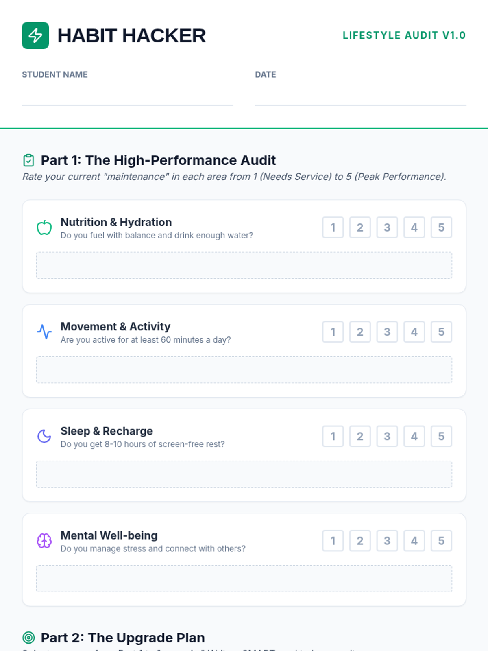Click the Sleep & Recharge notes box

pyautogui.click(x=244, y=474)
